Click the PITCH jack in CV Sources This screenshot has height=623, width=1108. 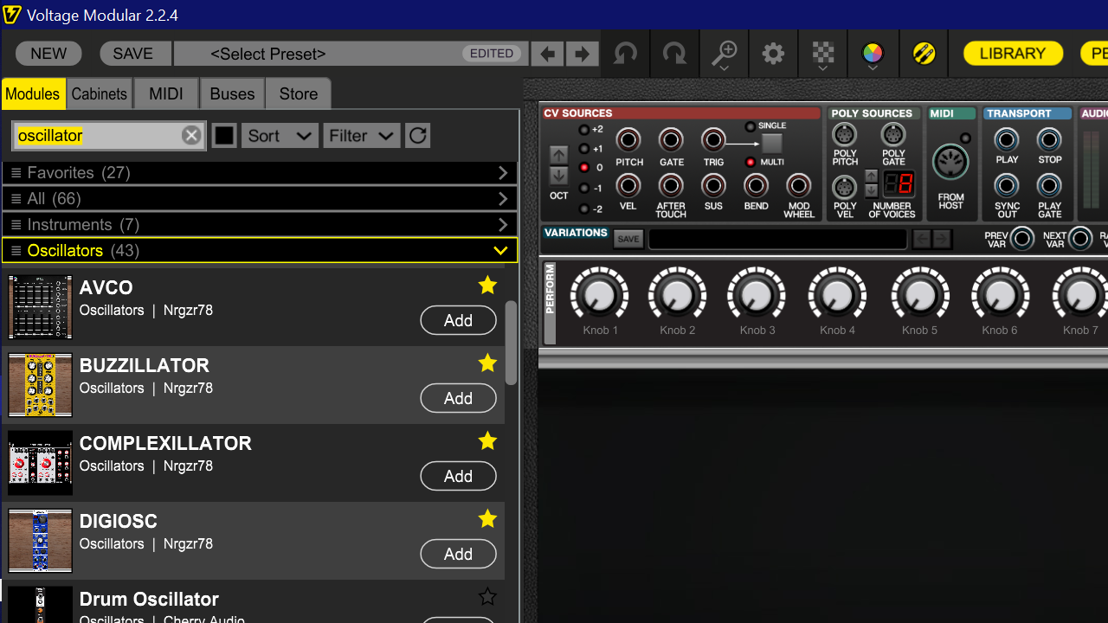[628, 139]
